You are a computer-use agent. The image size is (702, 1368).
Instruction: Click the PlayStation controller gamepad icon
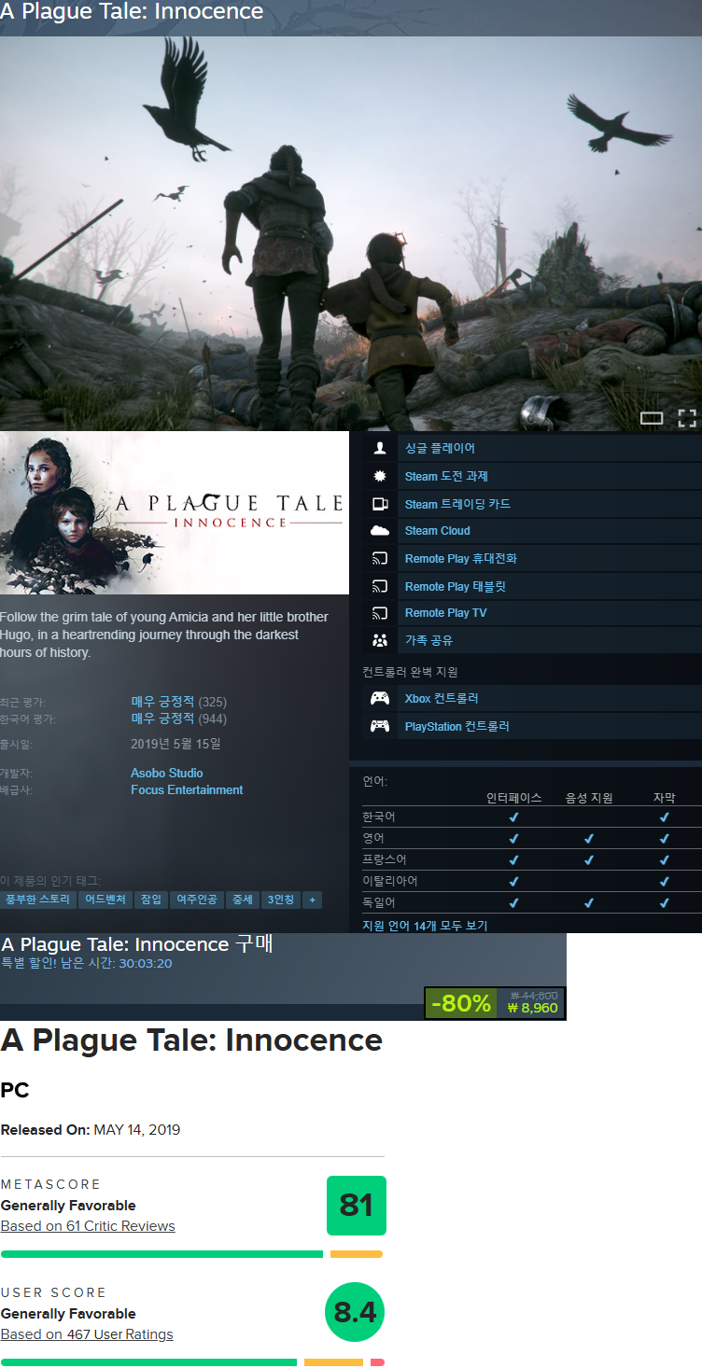(x=380, y=726)
